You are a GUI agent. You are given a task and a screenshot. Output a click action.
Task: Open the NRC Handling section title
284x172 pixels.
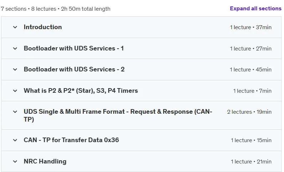point(45,161)
